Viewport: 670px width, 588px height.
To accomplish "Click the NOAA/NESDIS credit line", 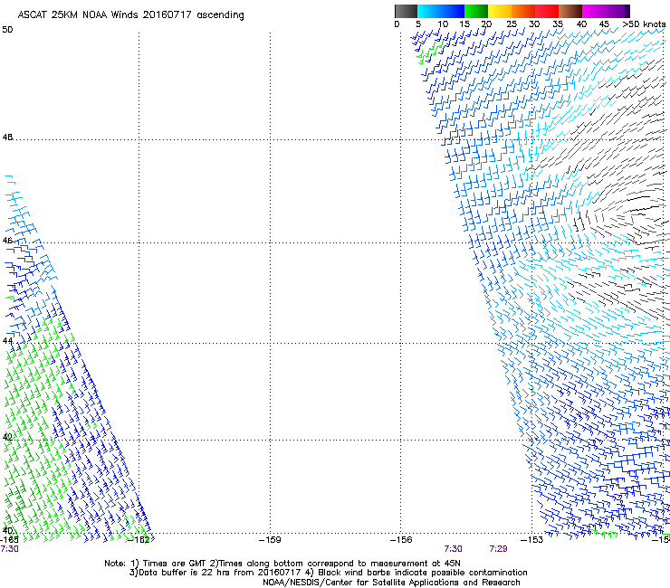I will pyautogui.click(x=391, y=583).
